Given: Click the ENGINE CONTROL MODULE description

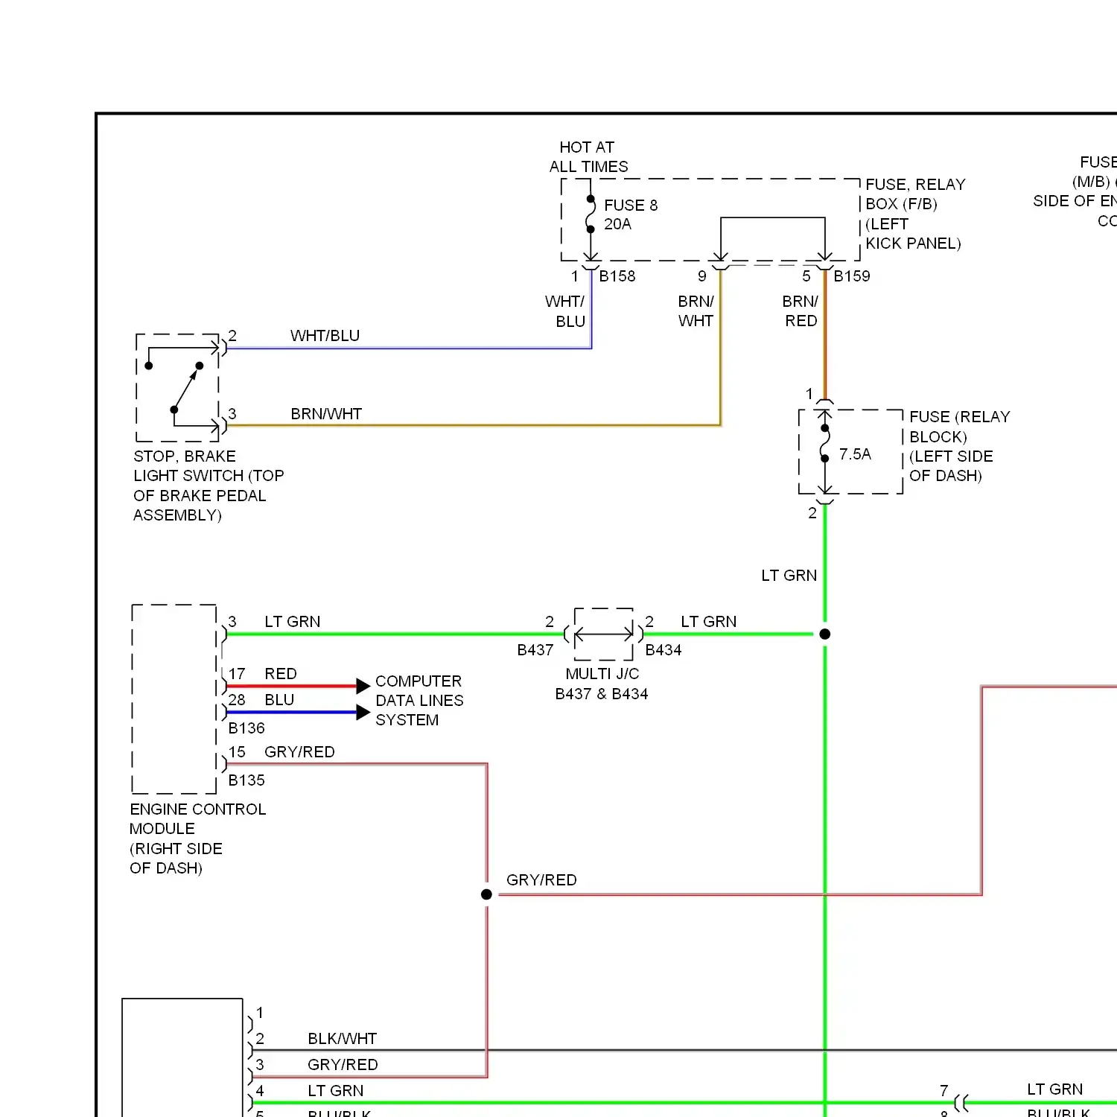Looking at the screenshot, I should tap(197, 838).
